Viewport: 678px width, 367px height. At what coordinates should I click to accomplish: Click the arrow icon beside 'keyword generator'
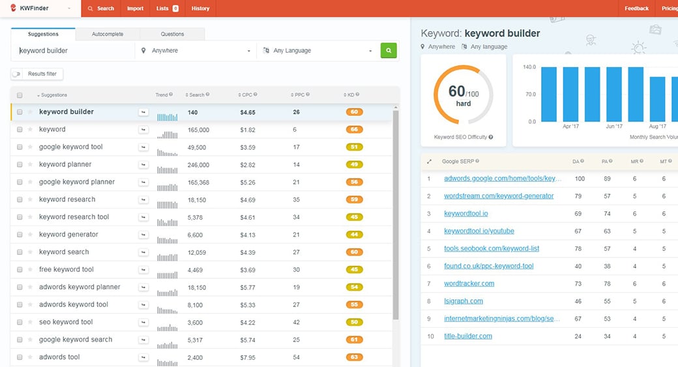[x=143, y=235]
